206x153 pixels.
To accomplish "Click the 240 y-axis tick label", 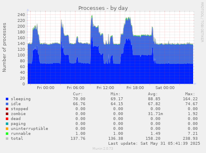I will (21, 15).
